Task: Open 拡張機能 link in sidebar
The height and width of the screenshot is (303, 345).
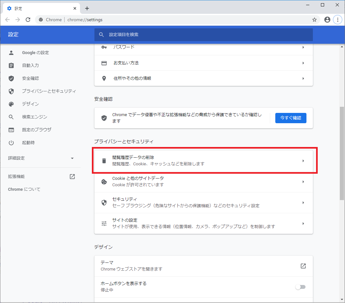Action: point(16,177)
